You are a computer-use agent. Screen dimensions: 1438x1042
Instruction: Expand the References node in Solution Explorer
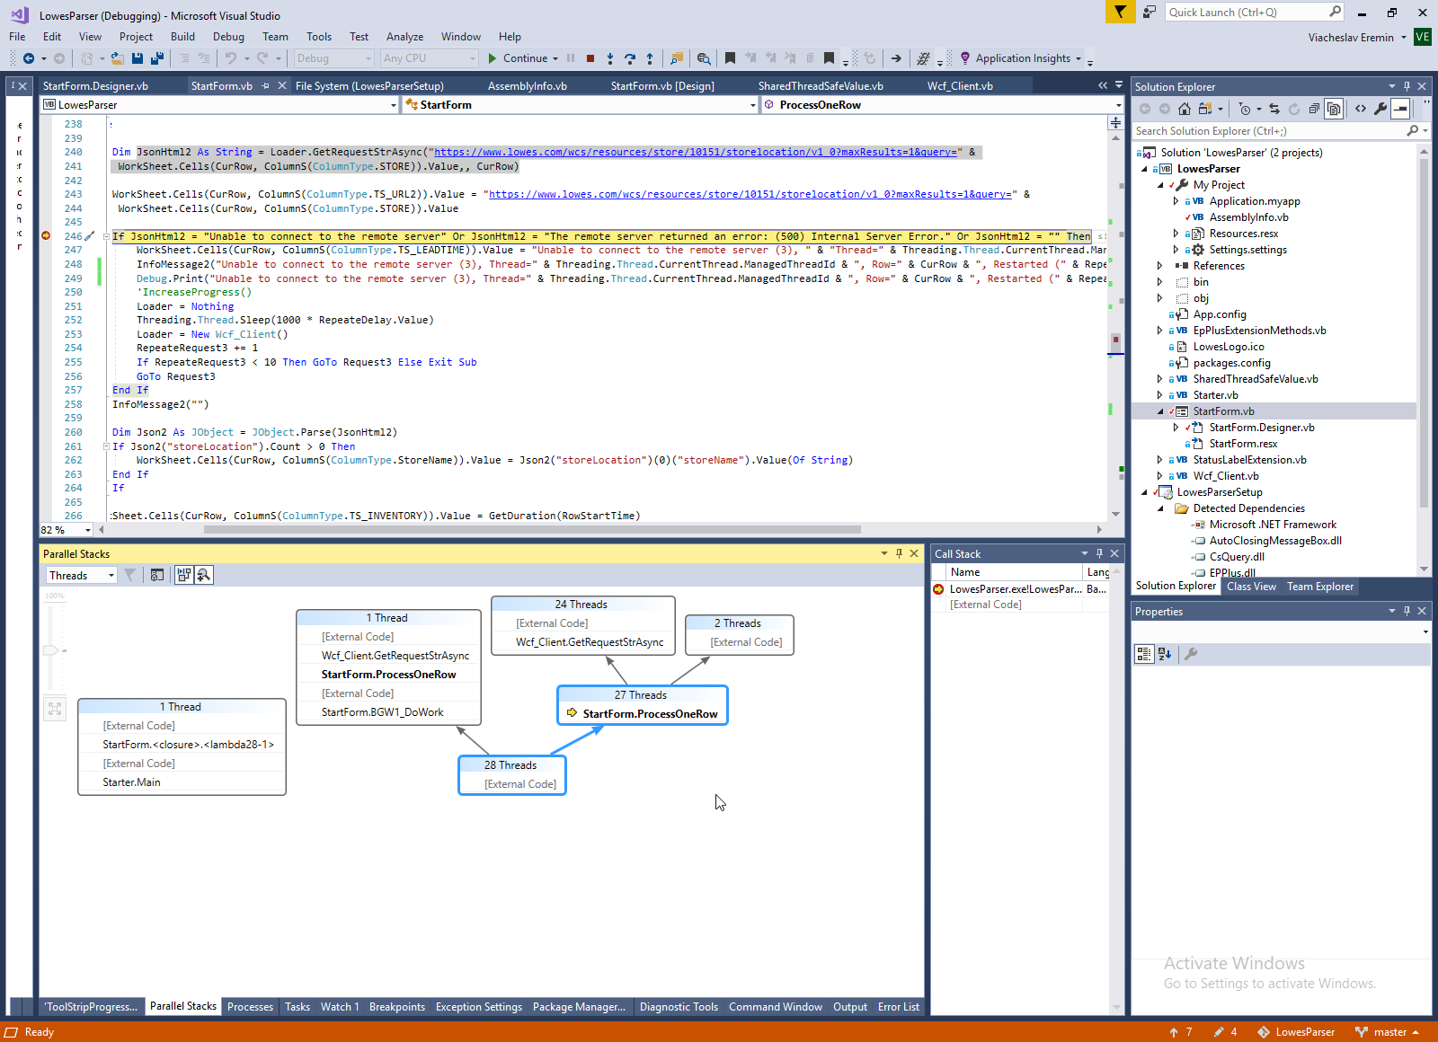(1160, 266)
